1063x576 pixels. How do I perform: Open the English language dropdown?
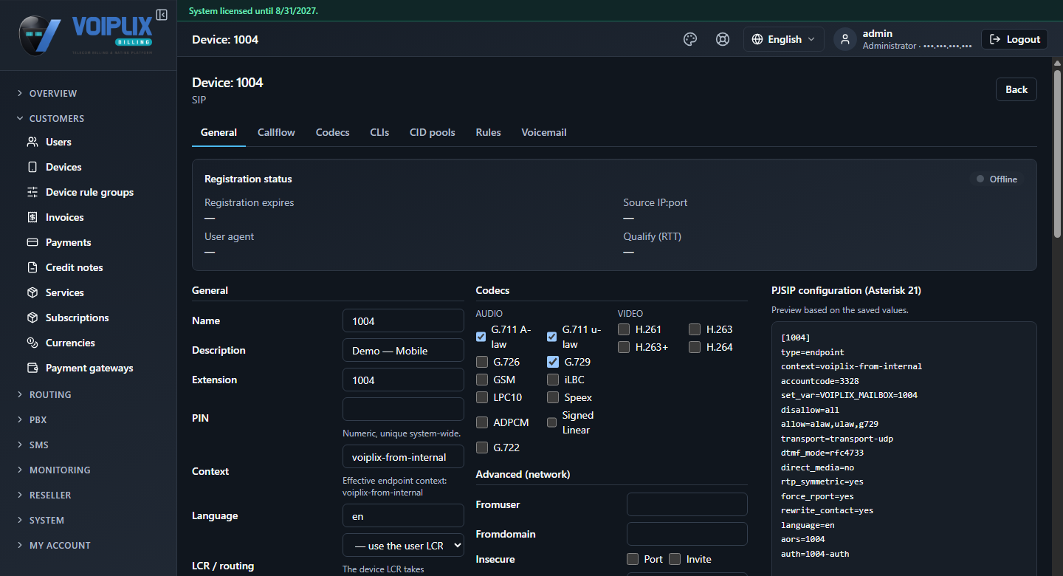[x=784, y=40]
